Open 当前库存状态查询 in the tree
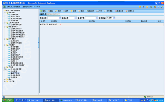The width and height of the screenshot is (166, 103). point(17,31)
